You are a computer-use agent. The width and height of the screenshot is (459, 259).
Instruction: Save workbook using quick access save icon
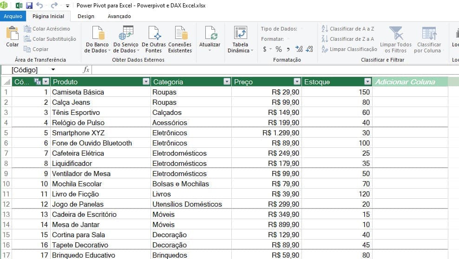[29, 6]
